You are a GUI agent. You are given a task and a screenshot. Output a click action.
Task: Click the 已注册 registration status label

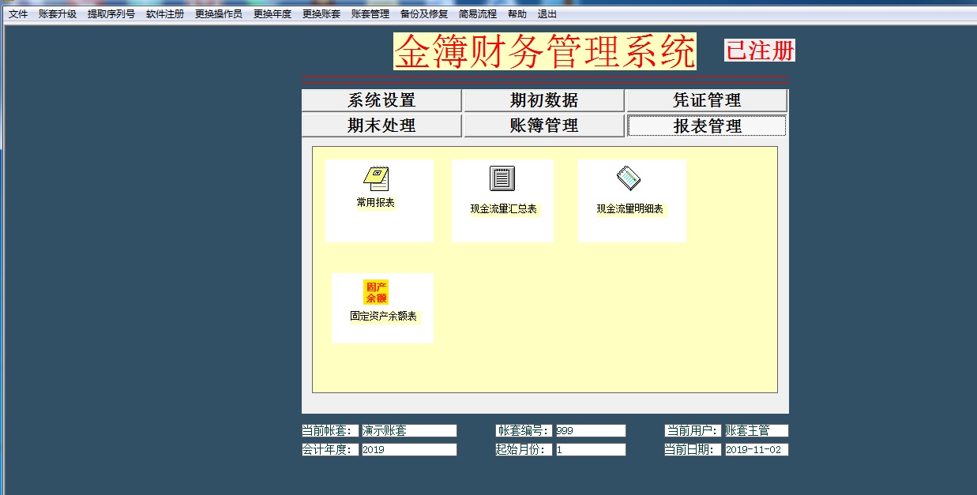point(760,51)
